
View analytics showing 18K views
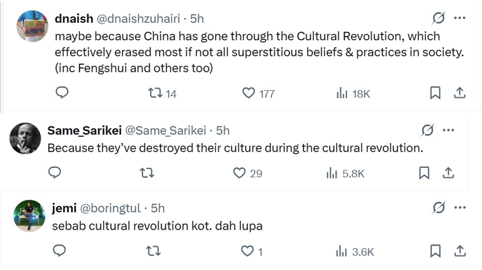(342, 93)
